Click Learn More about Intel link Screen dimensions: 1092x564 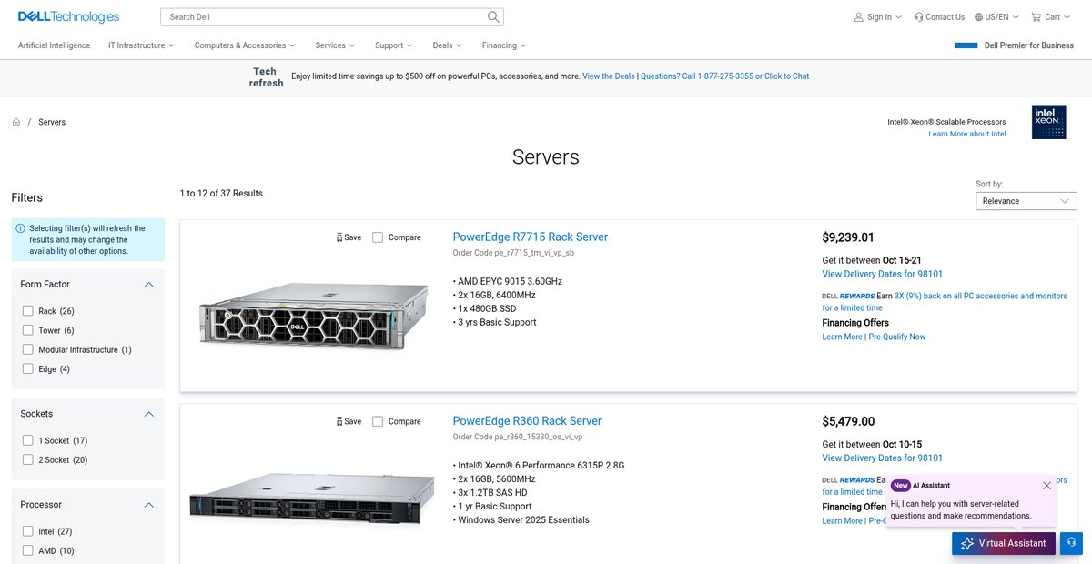[x=967, y=134]
